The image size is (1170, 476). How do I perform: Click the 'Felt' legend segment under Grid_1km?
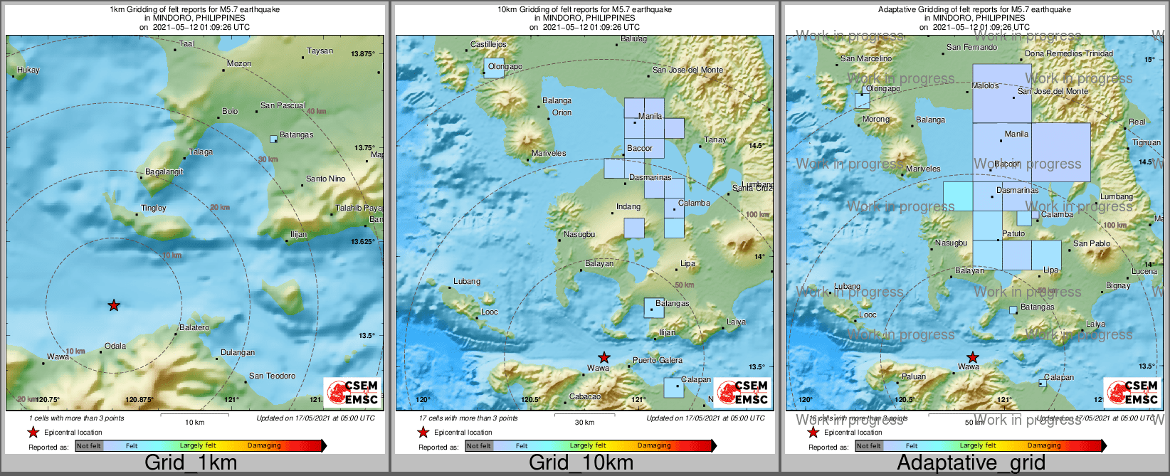pyautogui.click(x=132, y=445)
